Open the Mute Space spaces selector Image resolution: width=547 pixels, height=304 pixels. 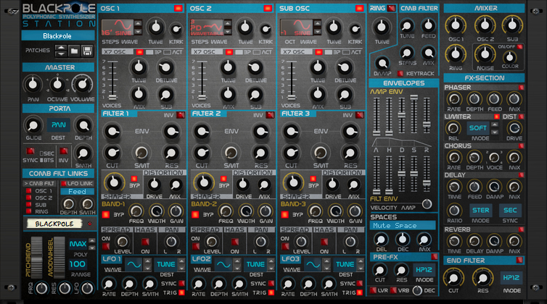click(403, 226)
